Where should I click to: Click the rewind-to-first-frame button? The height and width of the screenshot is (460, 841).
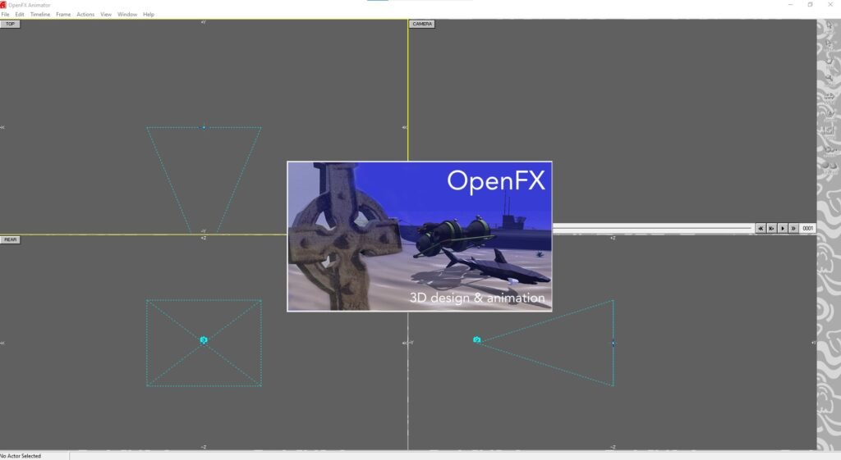761,228
